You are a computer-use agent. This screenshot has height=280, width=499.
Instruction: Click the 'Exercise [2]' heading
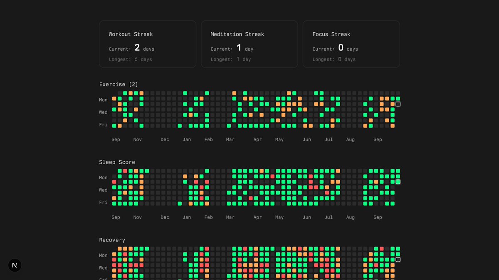pyautogui.click(x=119, y=84)
